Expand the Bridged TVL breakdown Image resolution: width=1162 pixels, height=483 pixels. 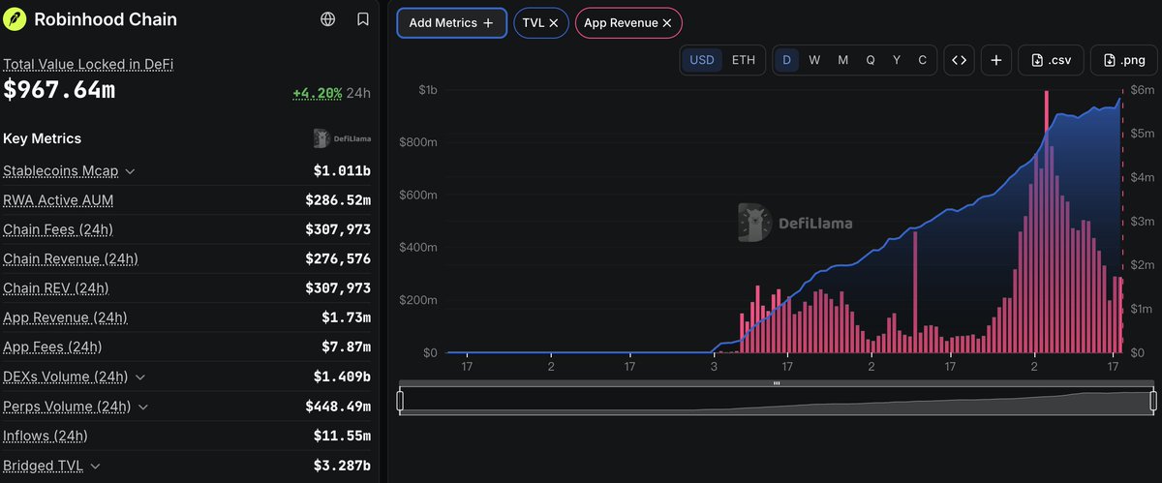pos(94,466)
